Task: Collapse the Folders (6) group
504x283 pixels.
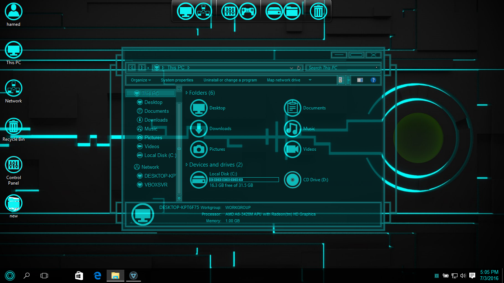Action: pos(187,93)
